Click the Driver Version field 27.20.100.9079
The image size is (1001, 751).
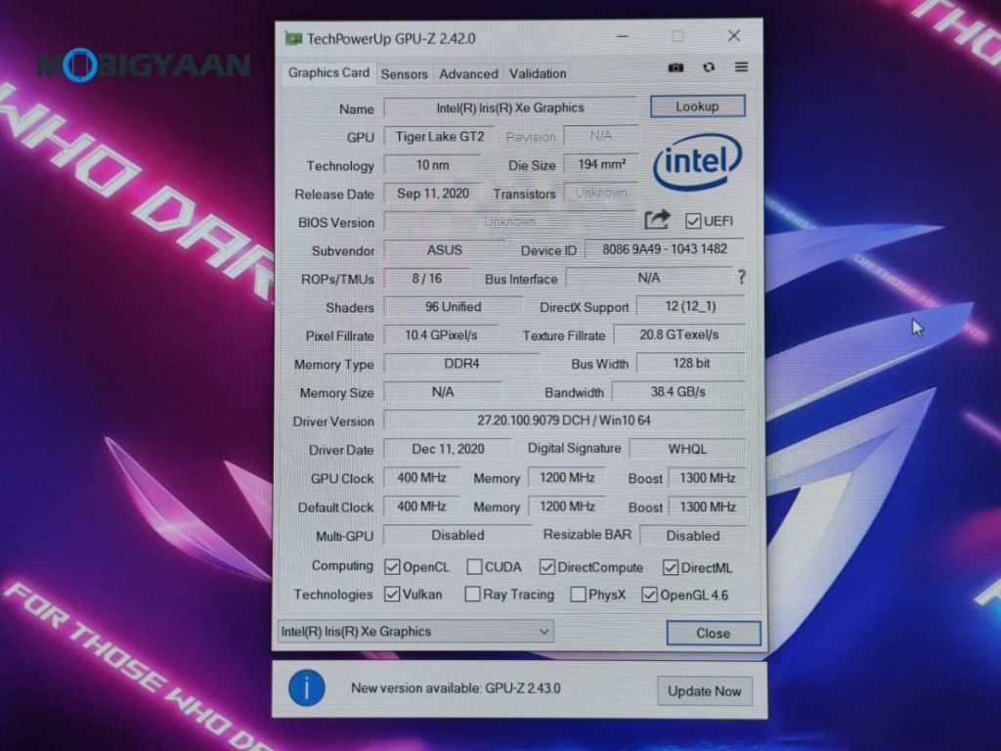[x=564, y=420]
